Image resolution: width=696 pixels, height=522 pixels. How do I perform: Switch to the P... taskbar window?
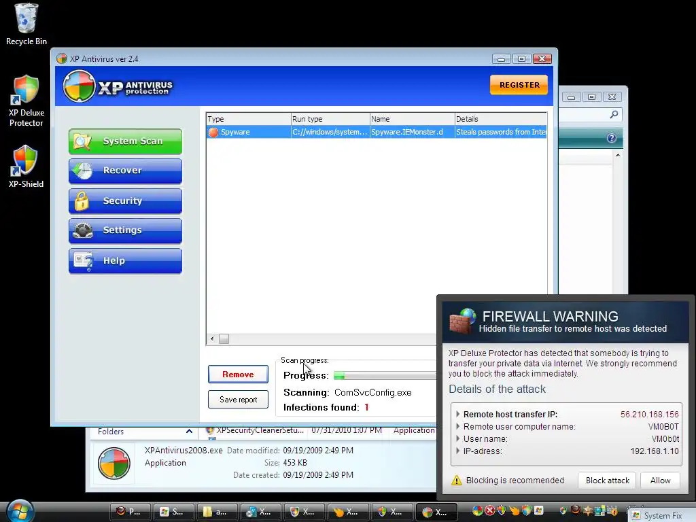(x=129, y=512)
